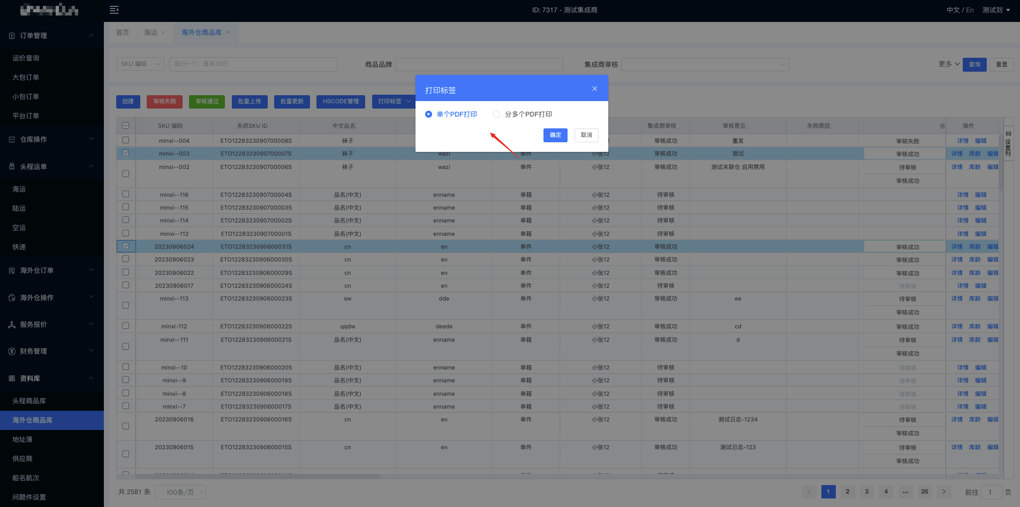The width and height of the screenshot is (1020, 507).
Task: Click the 订单管理 sidebar icon
Action: coord(12,36)
